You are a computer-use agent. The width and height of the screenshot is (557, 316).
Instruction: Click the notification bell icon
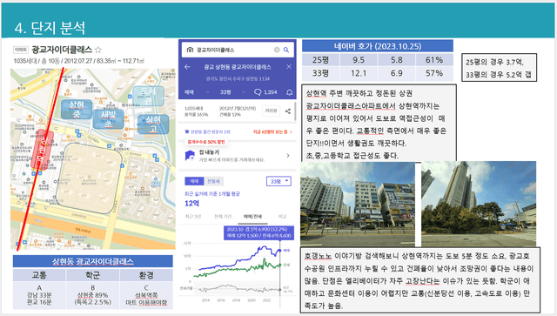point(290,92)
